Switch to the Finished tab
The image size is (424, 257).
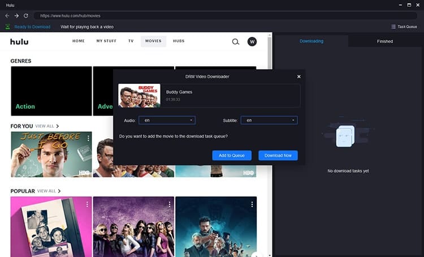(385, 41)
